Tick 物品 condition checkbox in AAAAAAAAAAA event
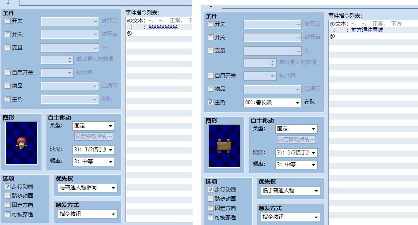Screen dimensions: 418x225 tap(8, 86)
